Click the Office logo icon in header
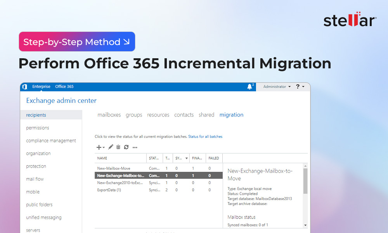Viewport: 388px width, 233px height. coord(25,87)
